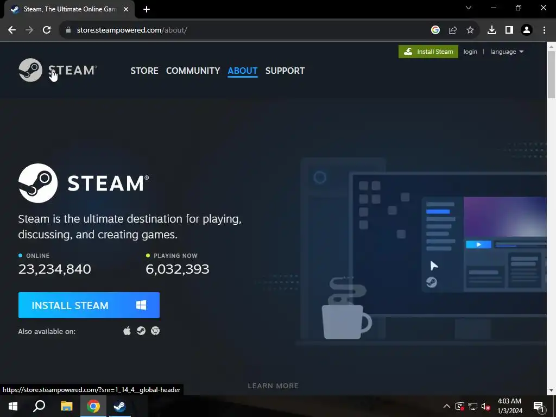Click Chrome icon in taskbar
This screenshot has height=417, width=556.
coord(93,406)
